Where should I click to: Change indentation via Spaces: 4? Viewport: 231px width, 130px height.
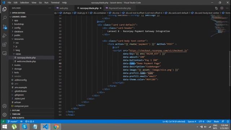[192, 121]
